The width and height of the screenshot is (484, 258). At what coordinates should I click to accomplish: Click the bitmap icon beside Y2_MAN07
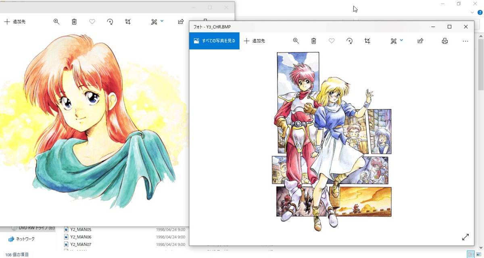click(66, 244)
